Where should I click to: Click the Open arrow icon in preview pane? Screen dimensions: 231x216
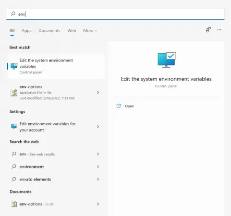tap(119, 106)
